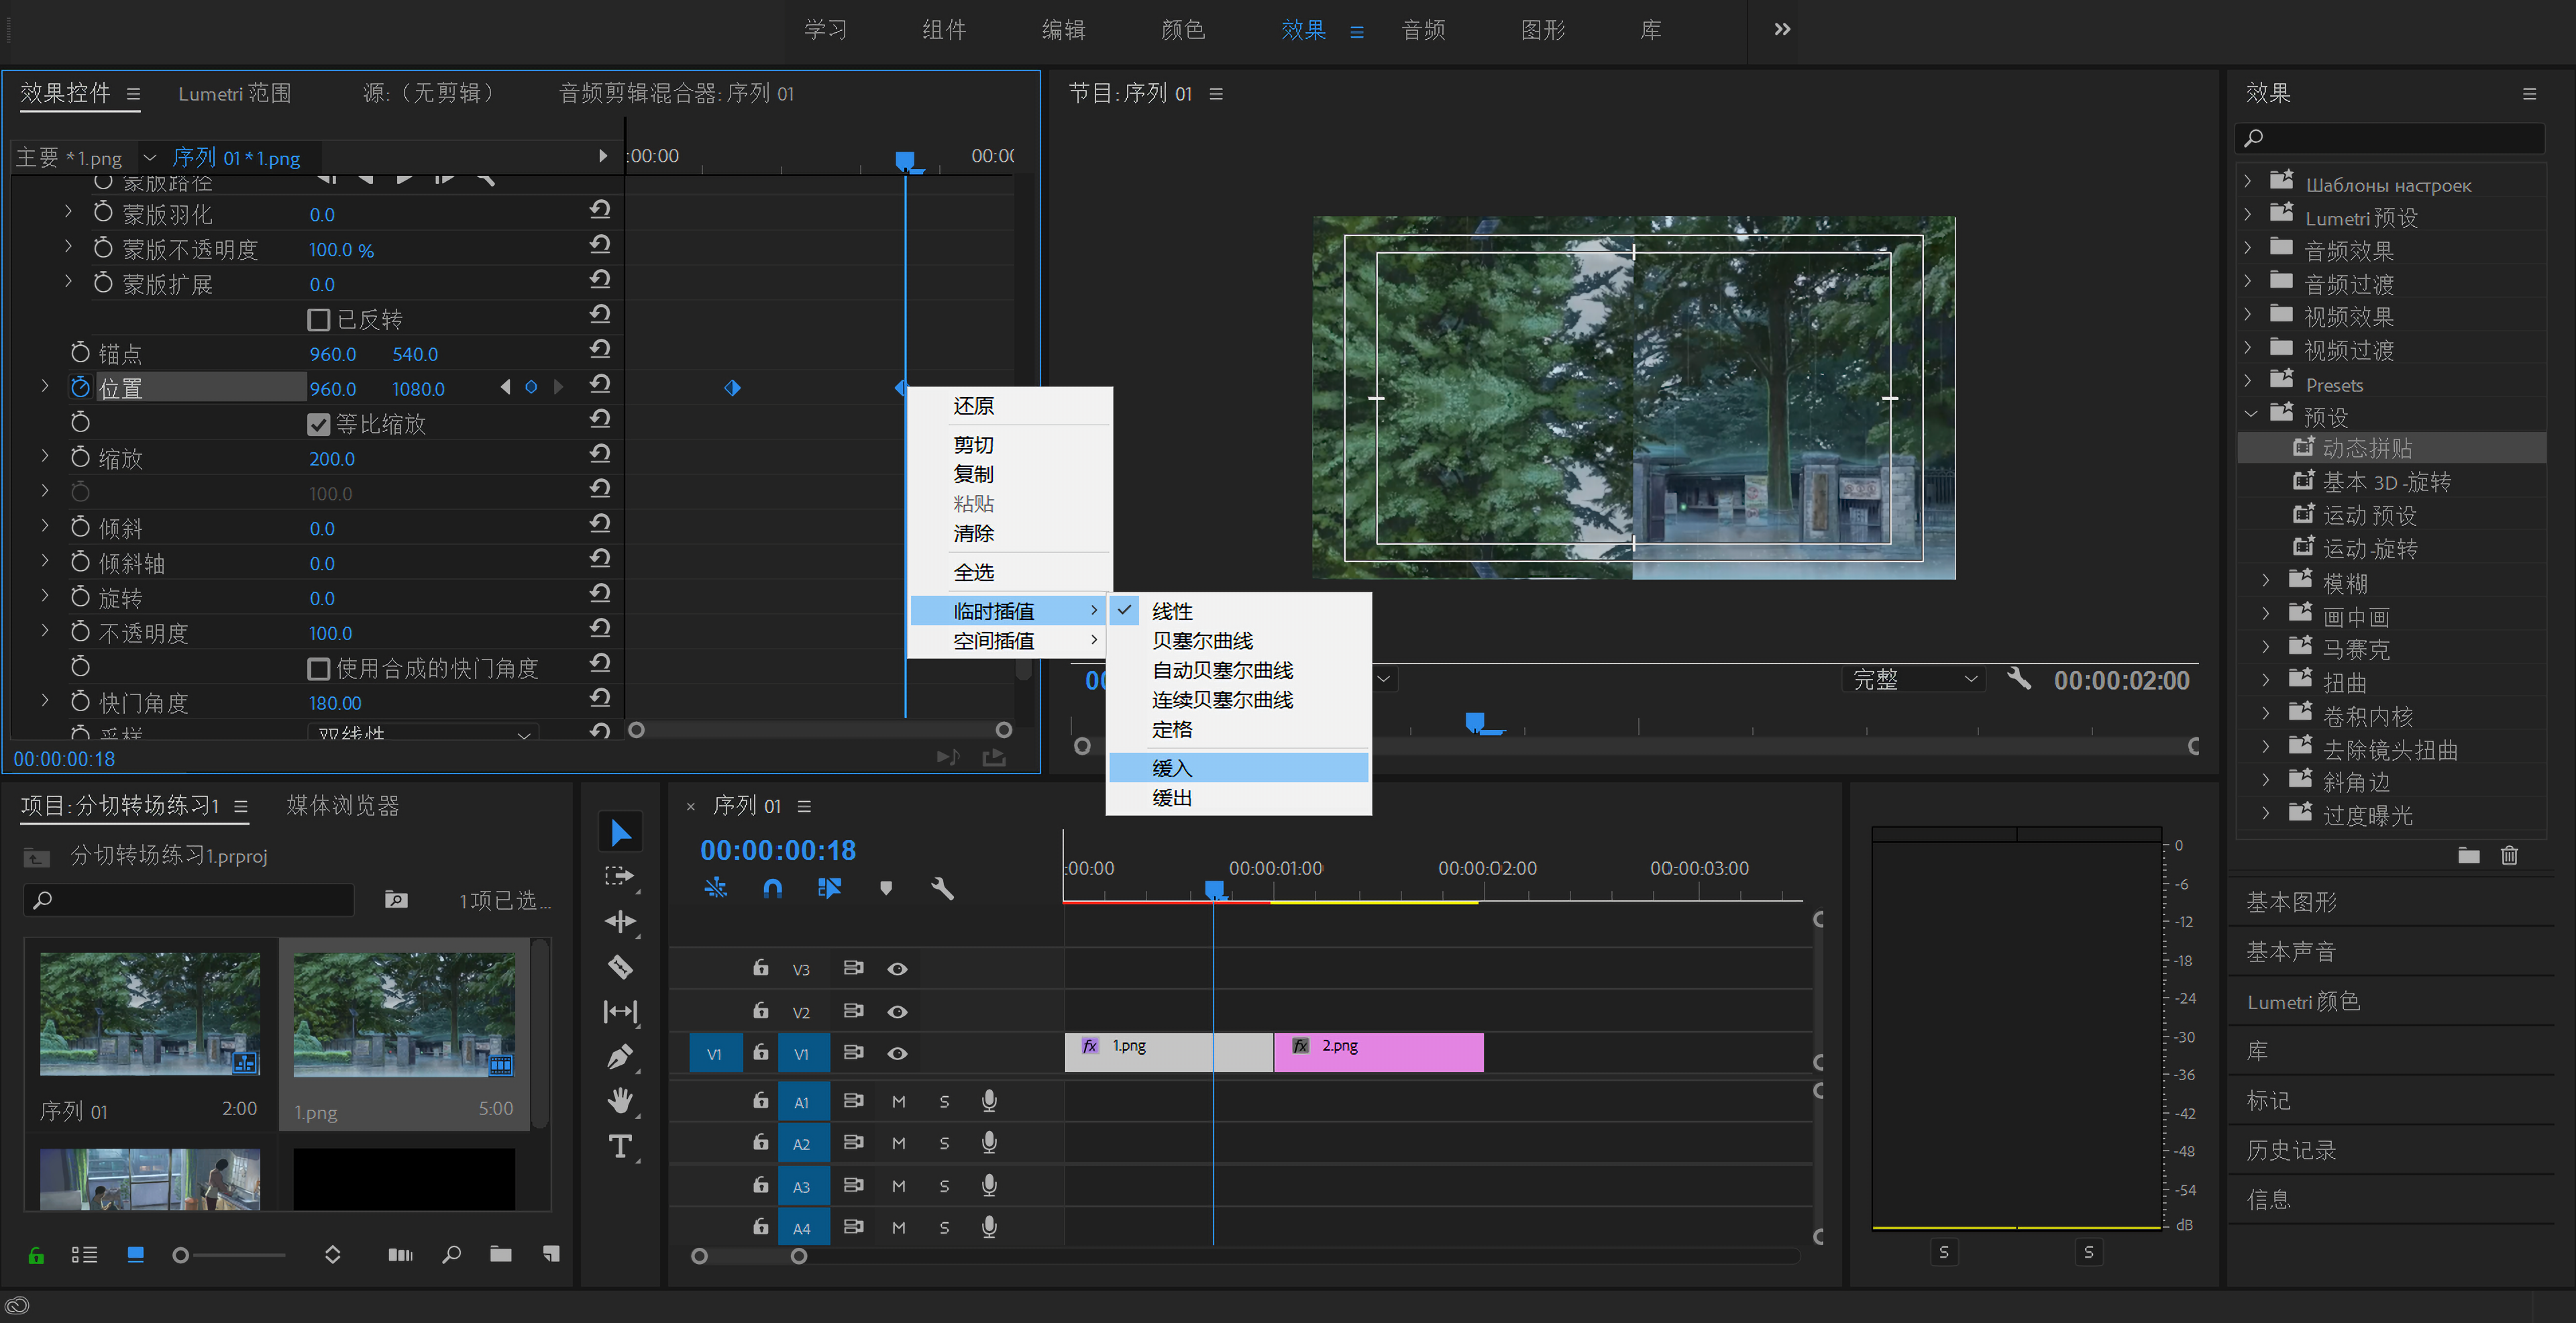Toggle V3 track output eye
The height and width of the screenshot is (1323, 2576).
(897, 969)
